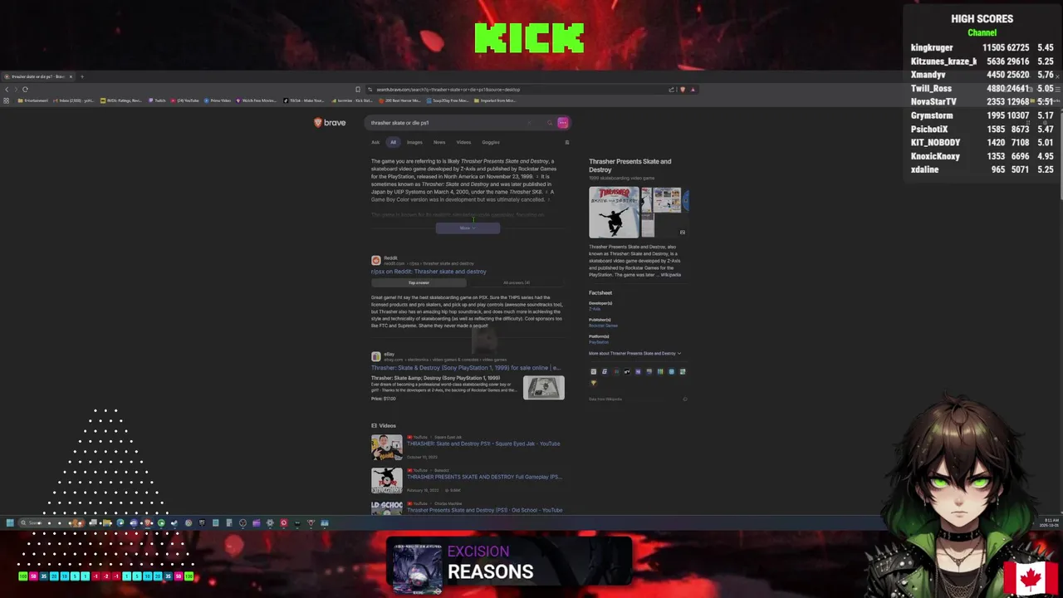Switch to News search tab
This screenshot has width=1063, height=598.
(439, 142)
